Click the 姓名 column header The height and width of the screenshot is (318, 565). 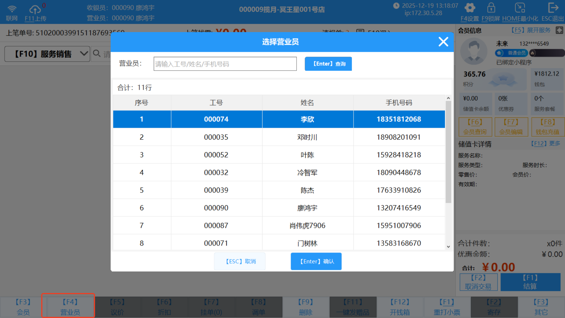point(308,103)
